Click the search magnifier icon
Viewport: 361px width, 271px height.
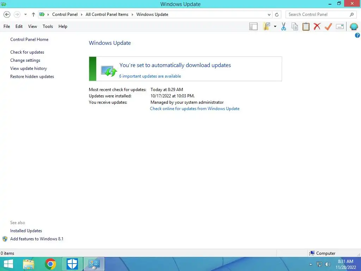351,14
